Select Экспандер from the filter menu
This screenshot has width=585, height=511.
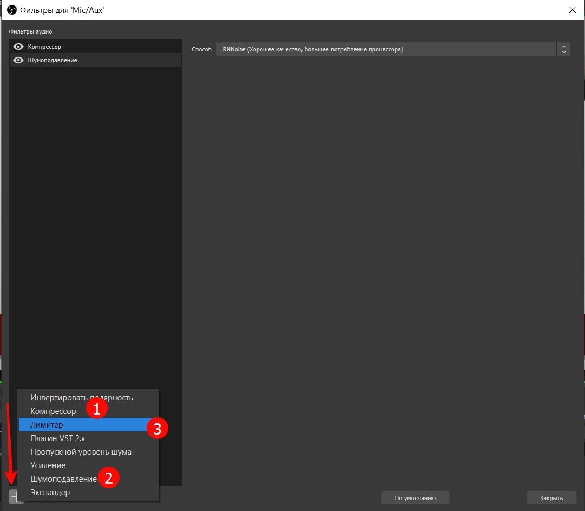tap(50, 493)
